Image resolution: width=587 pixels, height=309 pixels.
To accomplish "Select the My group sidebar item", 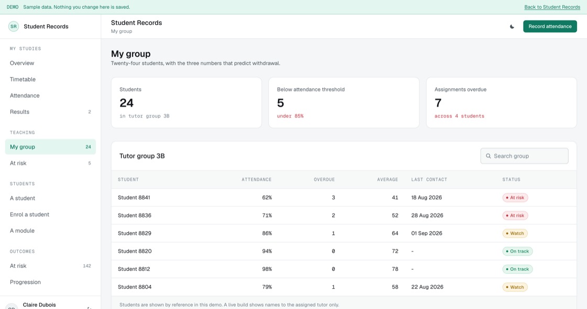I will pos(50,147).
